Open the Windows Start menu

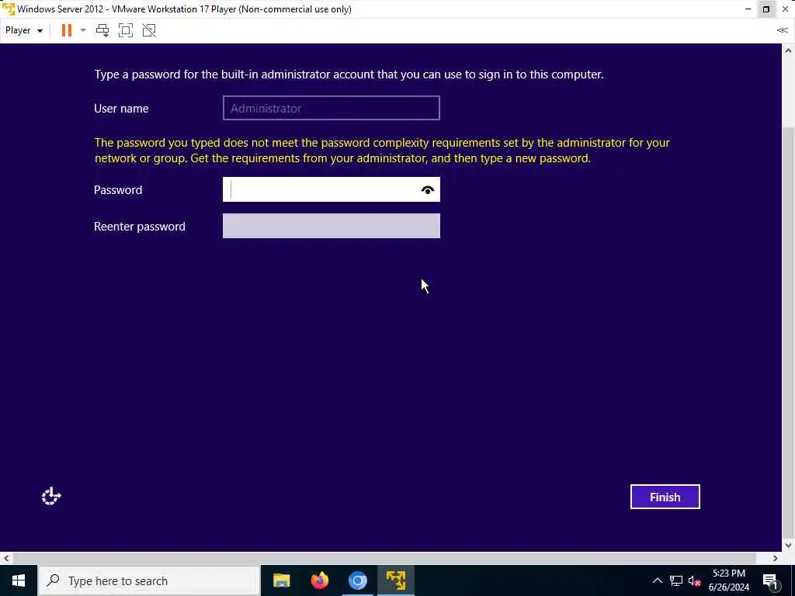pos(19,580)
